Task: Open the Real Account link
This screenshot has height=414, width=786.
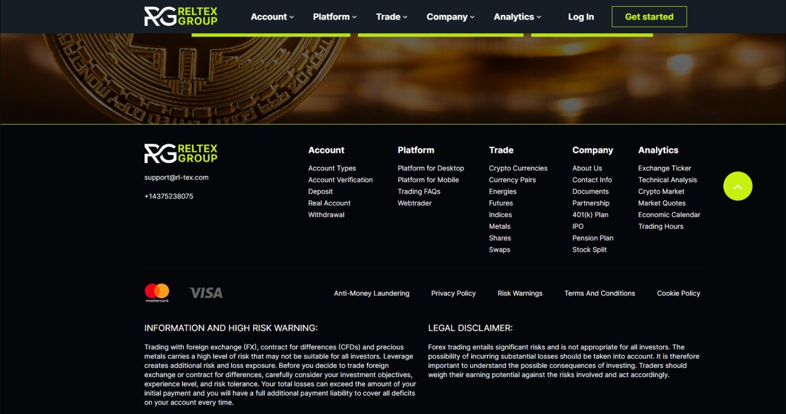Action: tap(329, 203)
